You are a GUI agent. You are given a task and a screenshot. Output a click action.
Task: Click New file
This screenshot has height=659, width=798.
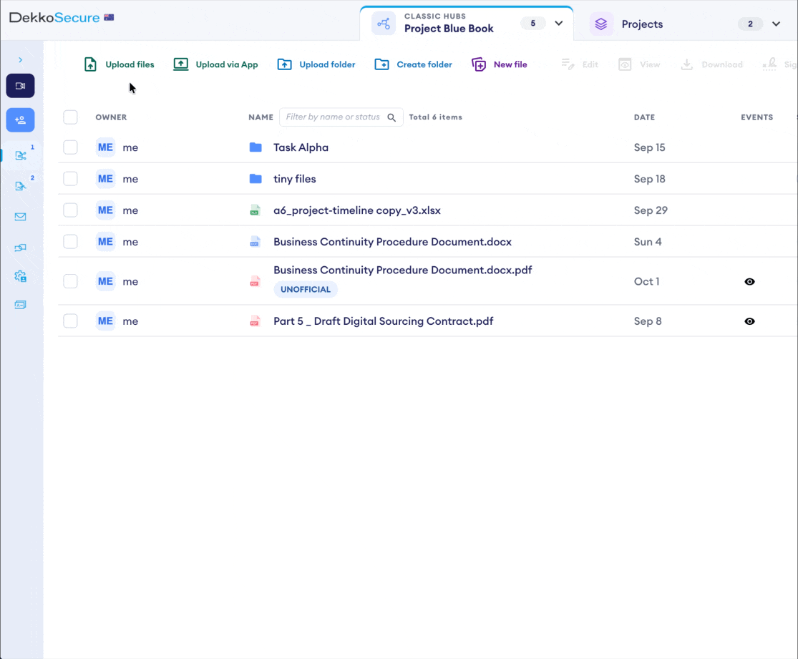(500, 64)
